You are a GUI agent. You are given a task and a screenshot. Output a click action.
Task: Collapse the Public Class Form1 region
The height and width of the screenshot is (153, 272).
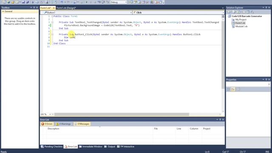point(52,16)
